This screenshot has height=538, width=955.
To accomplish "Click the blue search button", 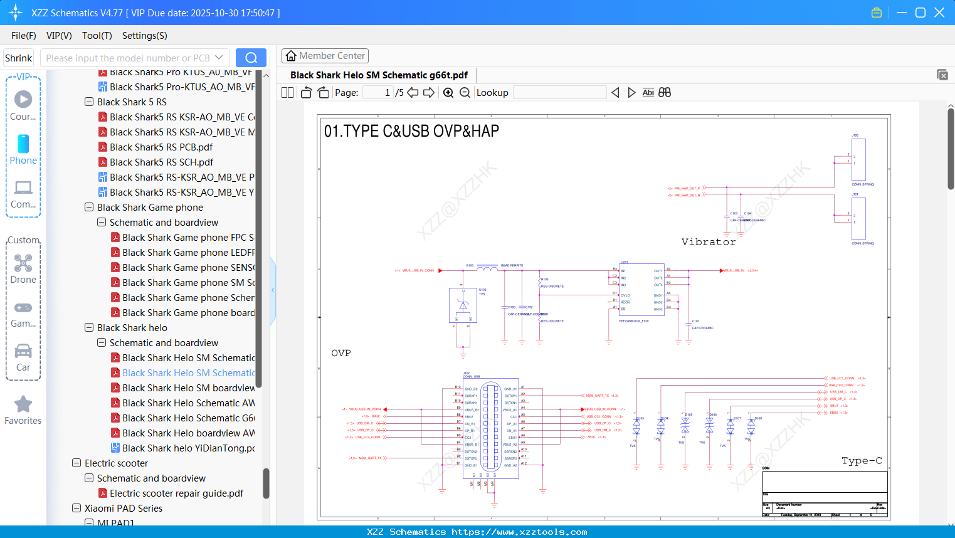I will pyautogui.click(x=251, y=58).
